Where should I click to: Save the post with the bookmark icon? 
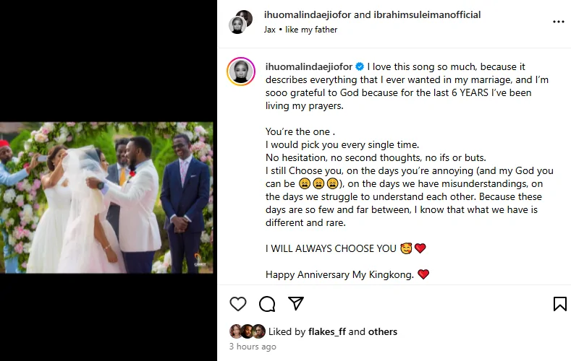[x=559, y=304]
